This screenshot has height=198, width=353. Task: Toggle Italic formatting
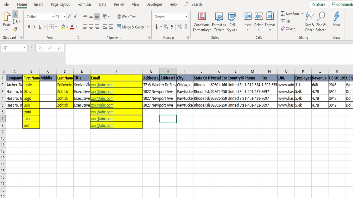click(x=34, y=27)
